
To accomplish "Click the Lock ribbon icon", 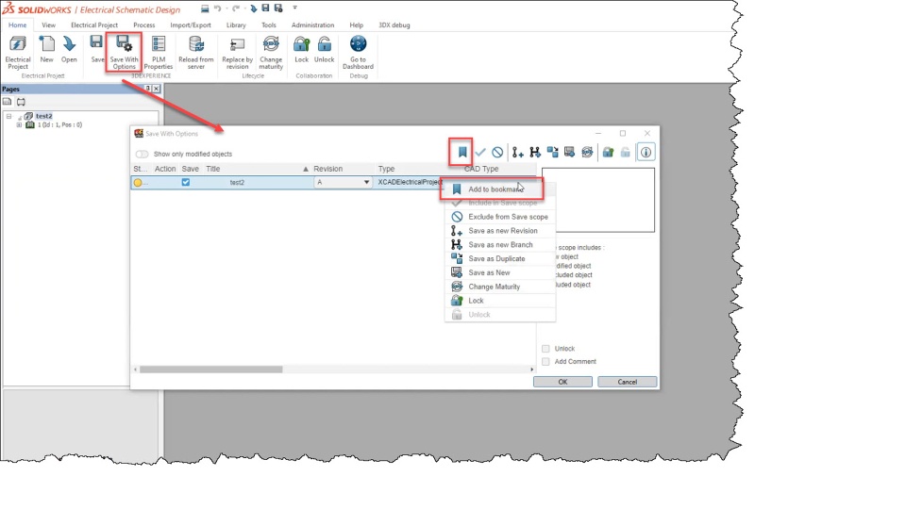I will point(301,44).
